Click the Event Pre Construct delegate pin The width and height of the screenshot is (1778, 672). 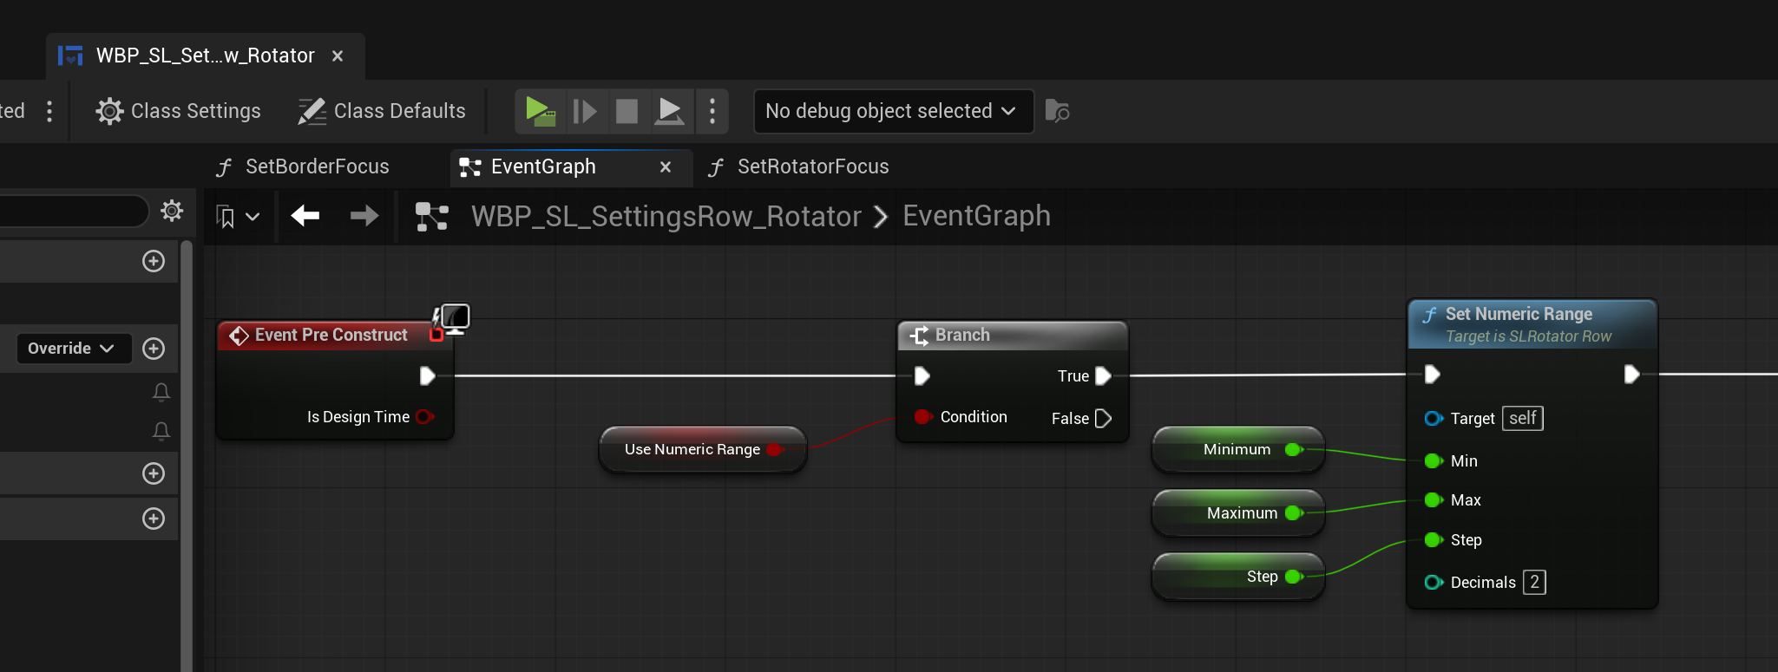point(436,334)
